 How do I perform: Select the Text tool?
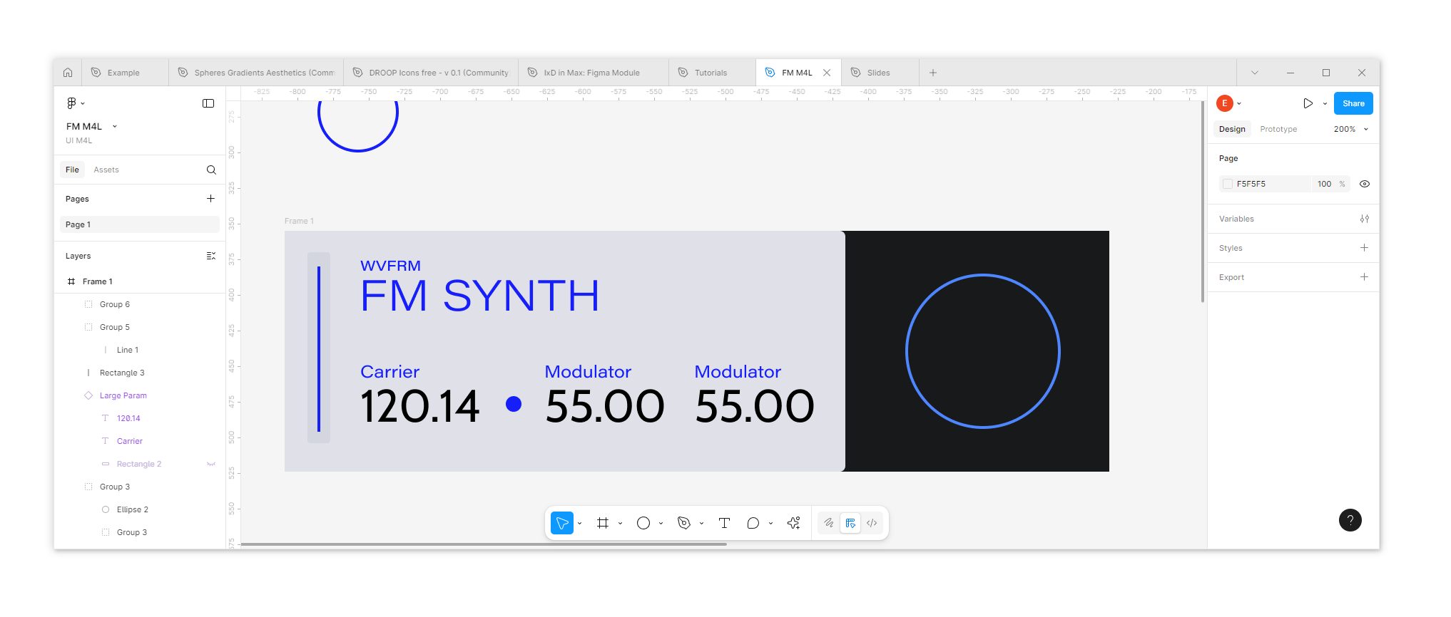click(724, 524)
